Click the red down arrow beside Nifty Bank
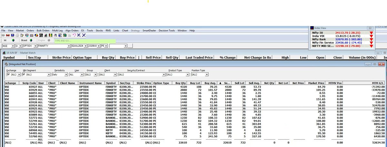This screenshot has height=147, width=387. pyautogui.click(x=371, y=40)
